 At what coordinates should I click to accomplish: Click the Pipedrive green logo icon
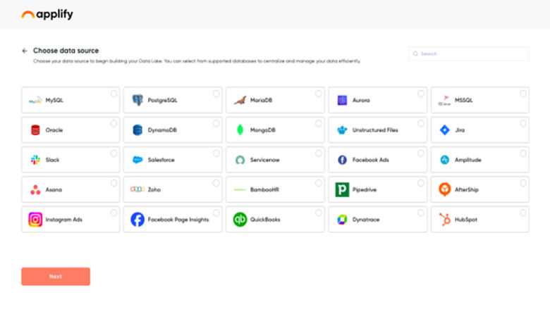[x=342, y=189]
